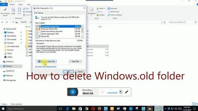Click the address bar Refresh icon
Viewport: 198px width, 111px height.
pyautogui.click(x=165, y=22)
